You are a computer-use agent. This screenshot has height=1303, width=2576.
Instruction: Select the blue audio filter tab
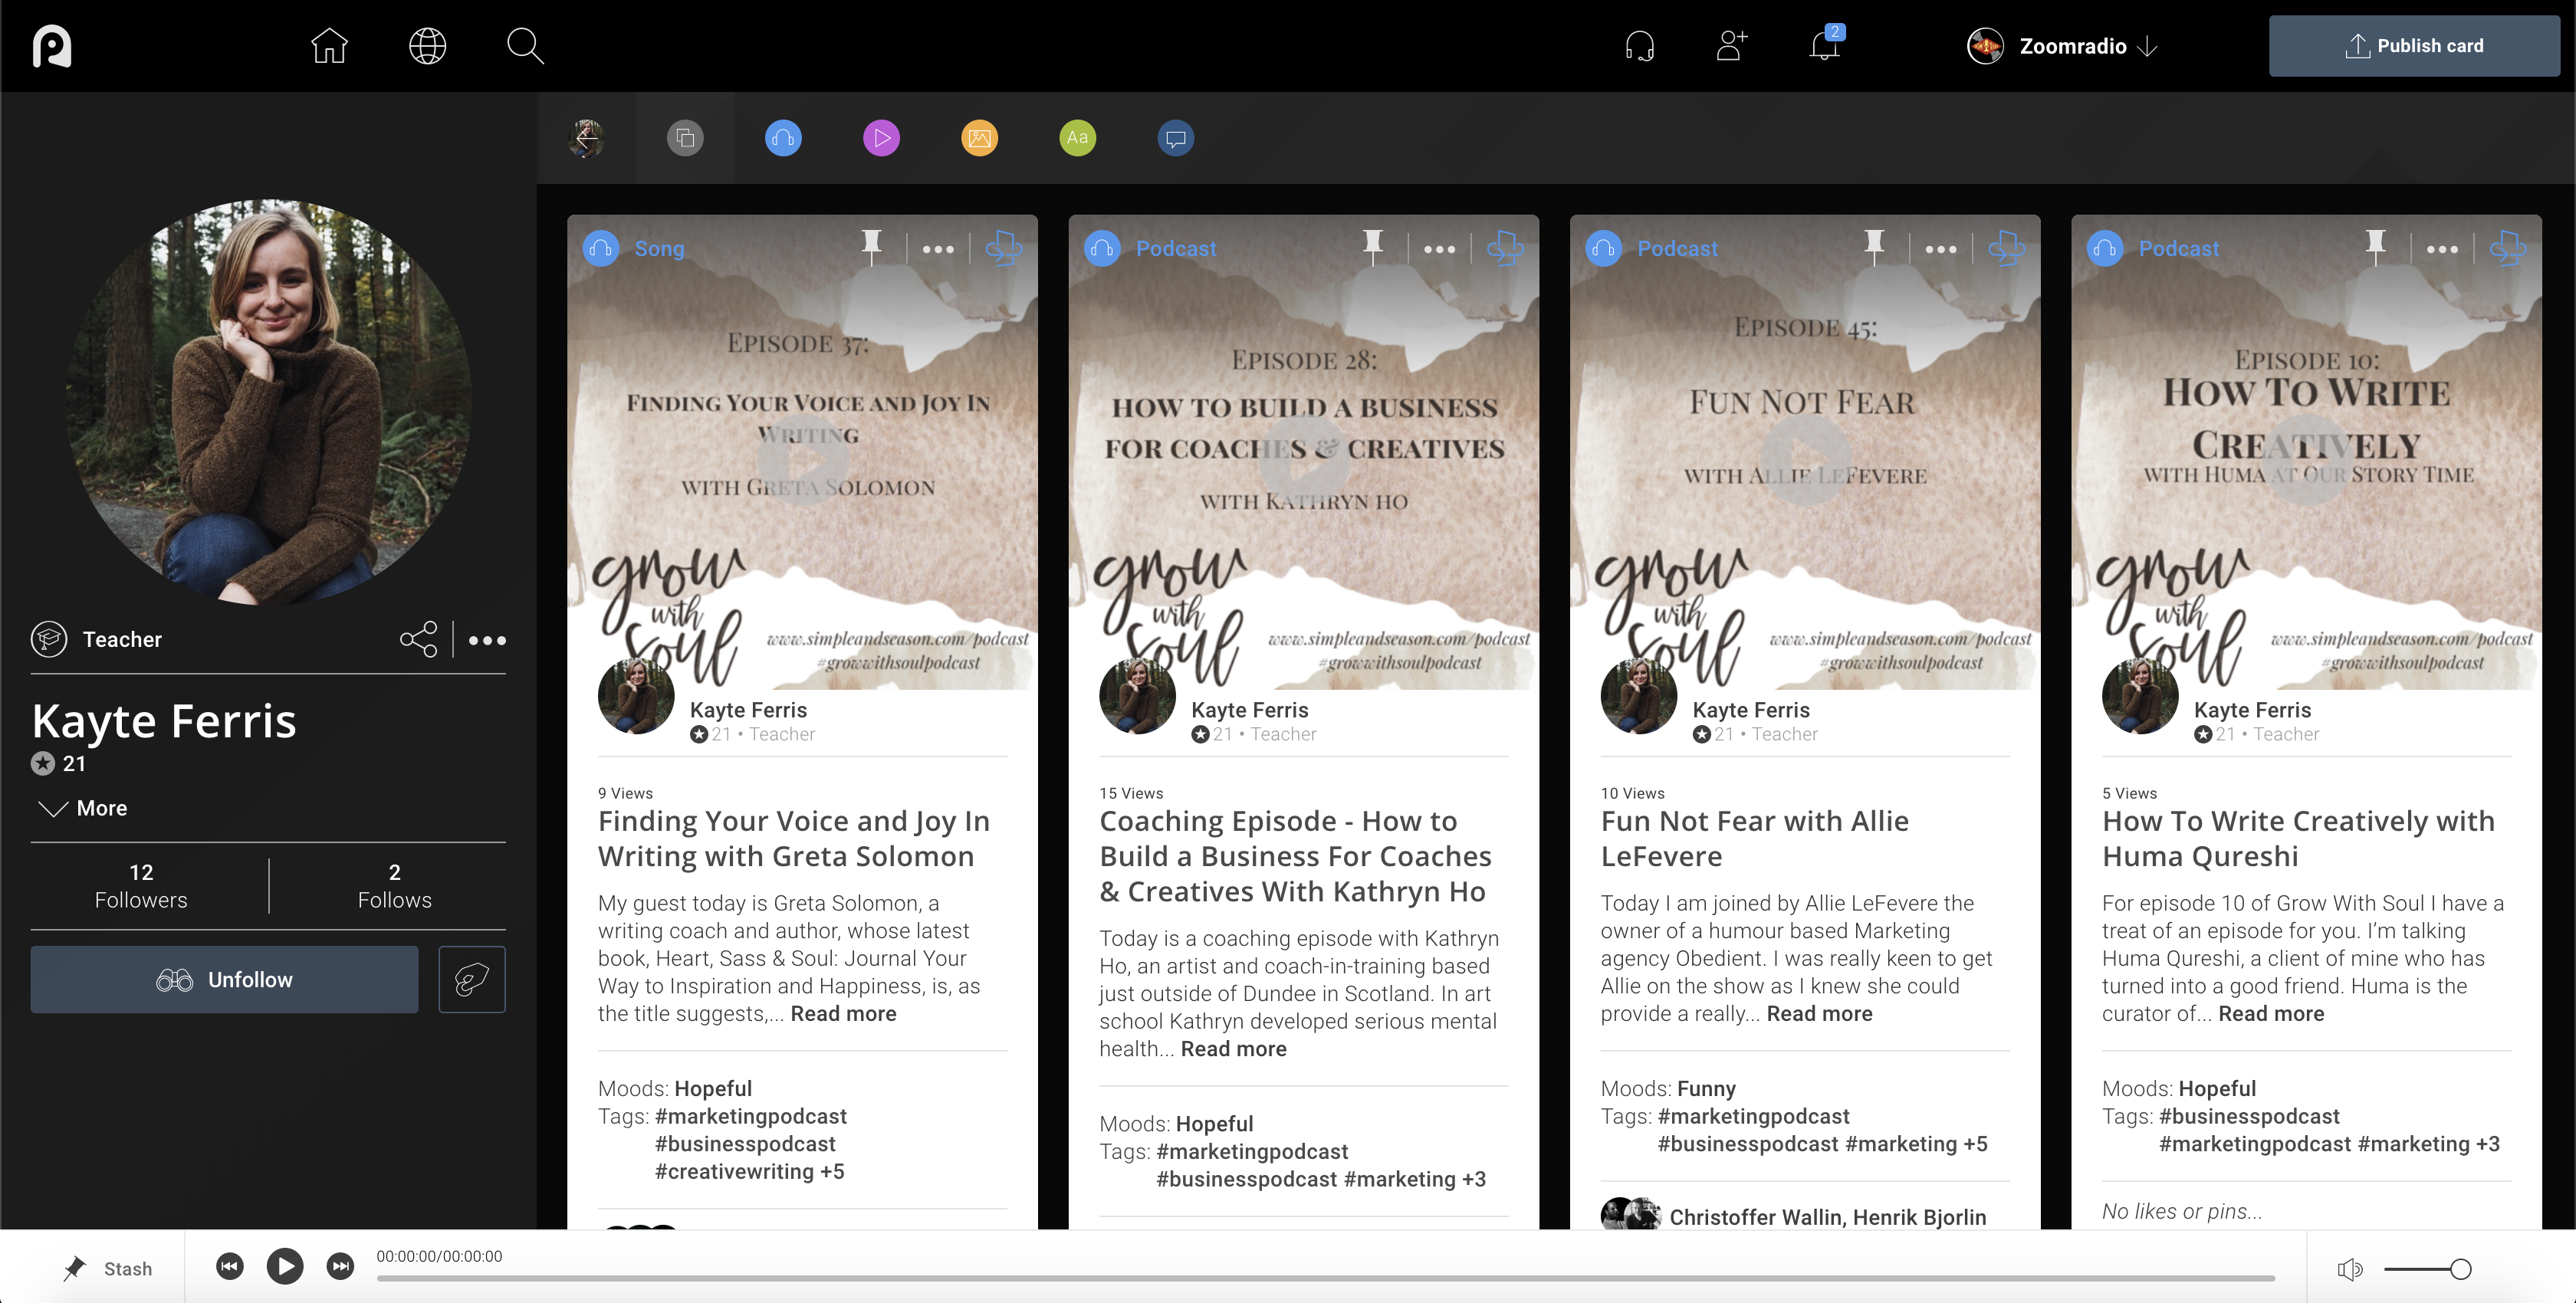(783, 138)
